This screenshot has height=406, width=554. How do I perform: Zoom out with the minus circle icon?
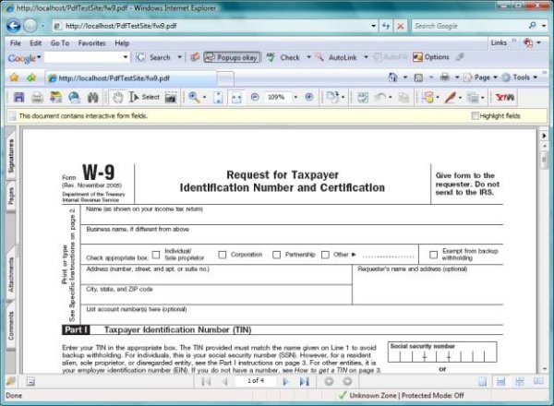[x=255, y=97]
